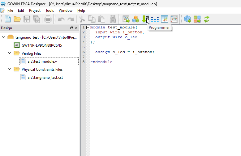
Task: Open the Project menu
Action: pyautogui.click(x=35, y=11)
